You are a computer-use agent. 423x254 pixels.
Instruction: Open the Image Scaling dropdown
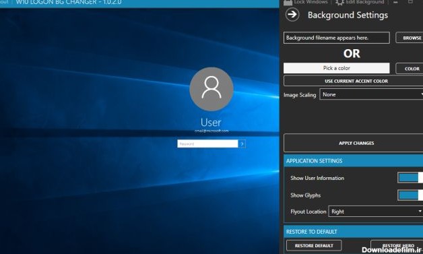click(371, 94)
